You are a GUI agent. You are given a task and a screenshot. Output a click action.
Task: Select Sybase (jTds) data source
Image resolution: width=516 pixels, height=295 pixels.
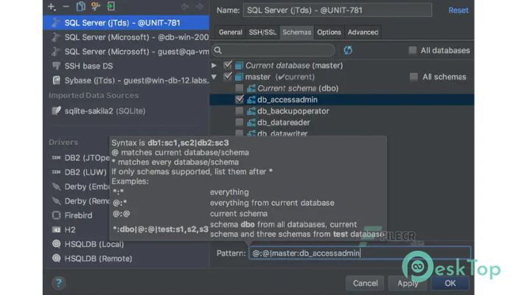click(x=126, y=80)
